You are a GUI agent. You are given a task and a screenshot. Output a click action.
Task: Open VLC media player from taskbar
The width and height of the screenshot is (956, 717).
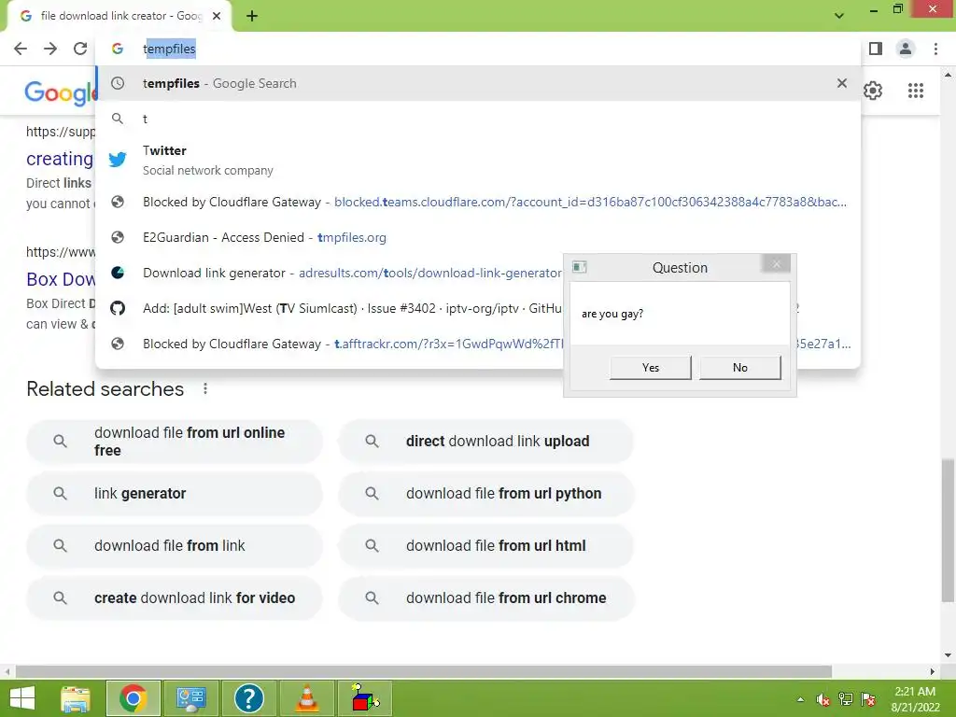tap(307, 698)
